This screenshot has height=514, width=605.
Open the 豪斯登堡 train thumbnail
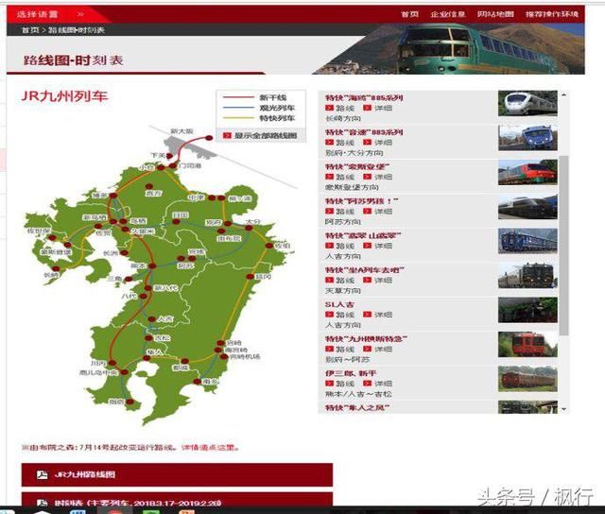click(x=527, y=172)
